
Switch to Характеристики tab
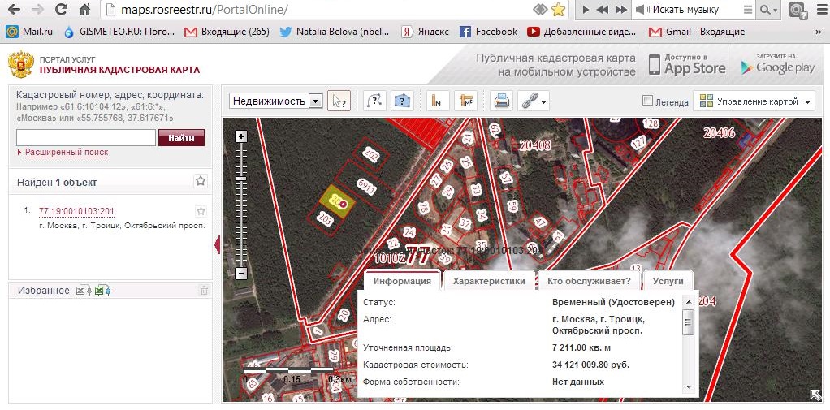[489, 281]
